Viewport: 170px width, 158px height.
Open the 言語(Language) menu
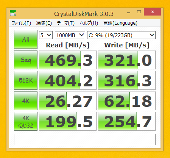[x=120, y=23]
